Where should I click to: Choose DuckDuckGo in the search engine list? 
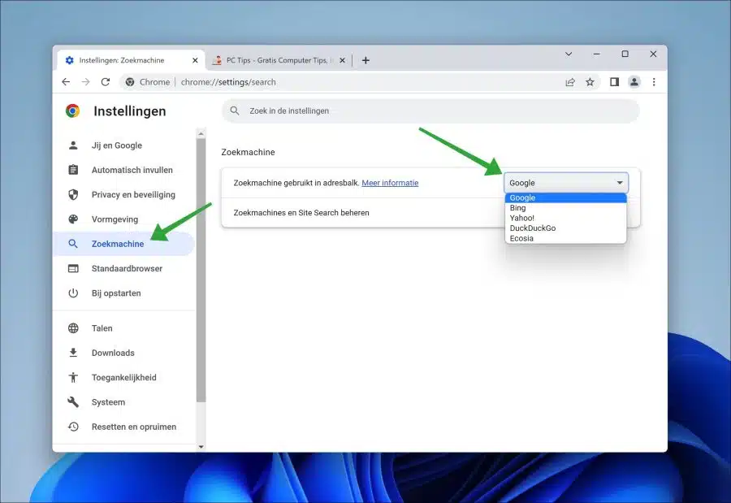[565, 228]
